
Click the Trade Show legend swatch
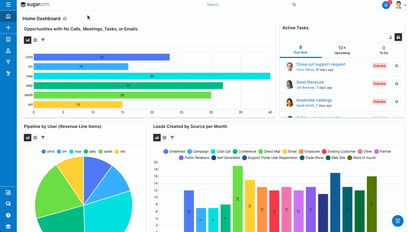pyautogui.click(x=302, y=158)
